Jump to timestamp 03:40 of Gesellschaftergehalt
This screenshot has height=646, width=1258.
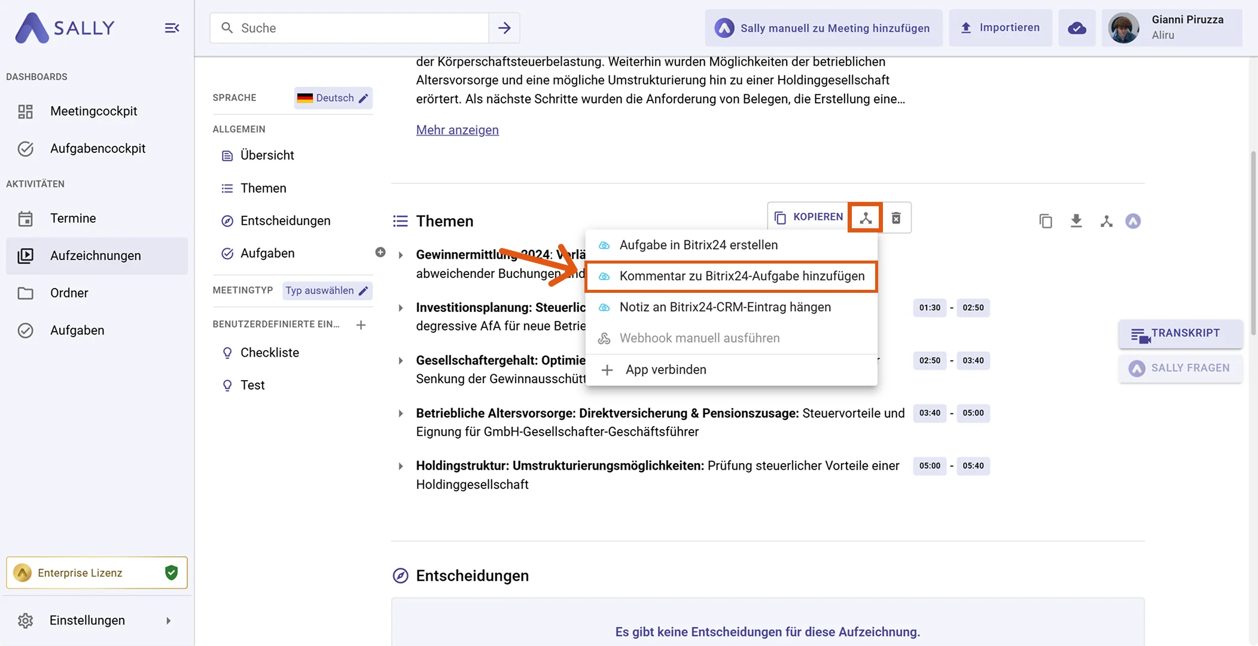tap(973, 360)
